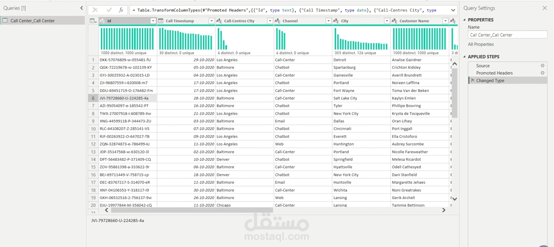Open the All Properties link
This screenshot has width=554, height=247.
click(x=481, y=44)
